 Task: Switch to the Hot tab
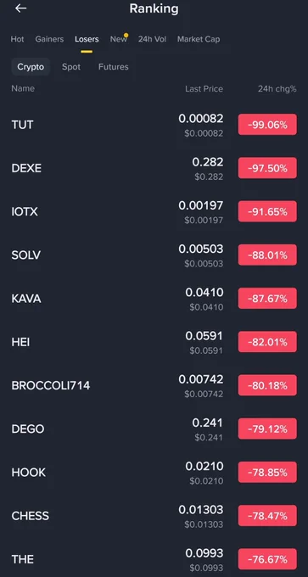click(17, 39)
